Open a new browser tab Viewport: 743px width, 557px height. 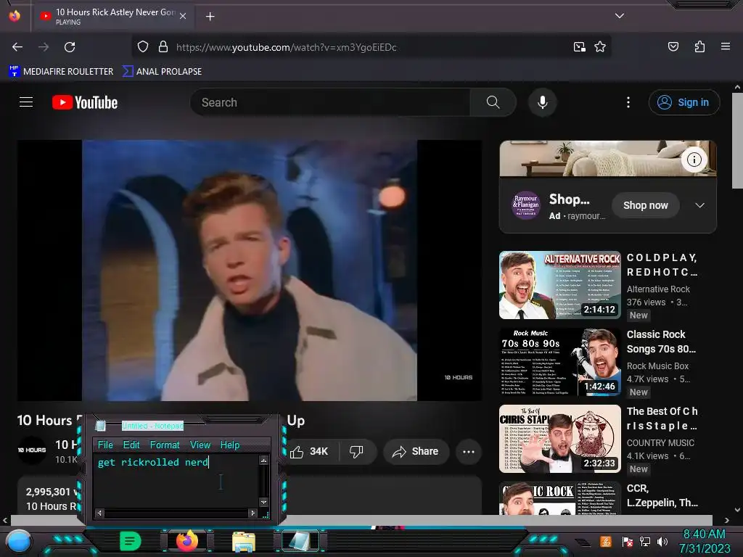click(210, 17)
